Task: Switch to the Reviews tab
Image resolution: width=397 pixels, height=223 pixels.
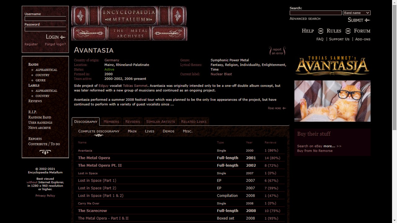Action: click(132, 121)
